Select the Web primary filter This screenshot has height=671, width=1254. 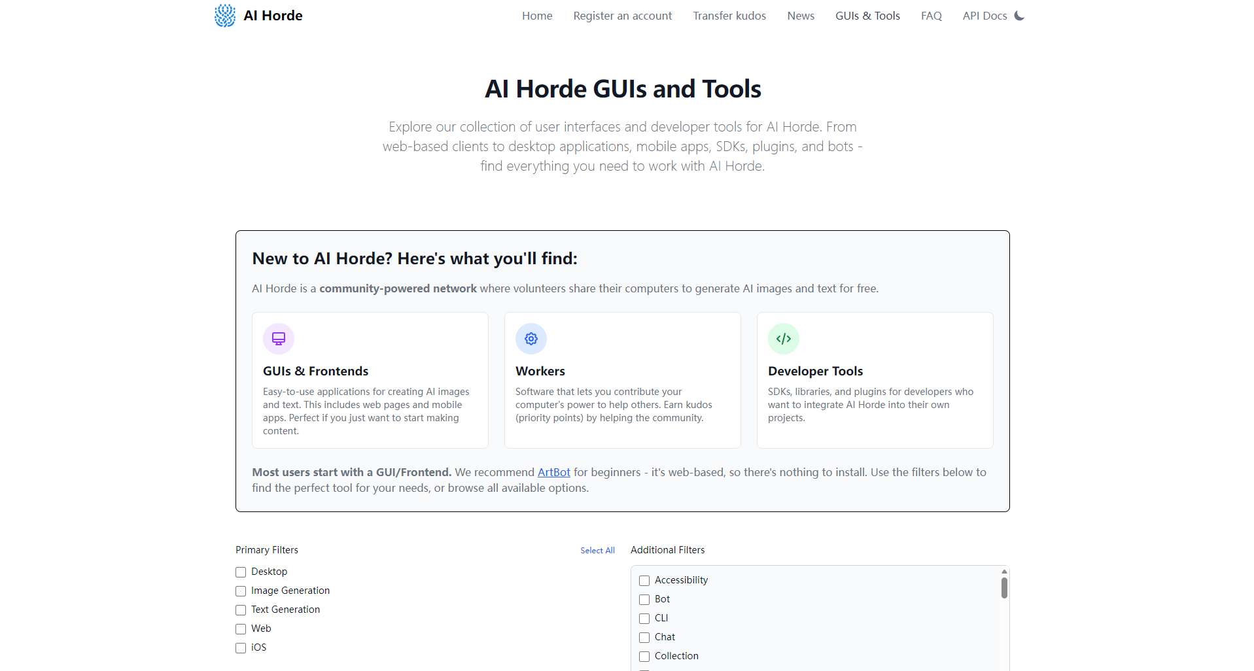coord(241,629)
